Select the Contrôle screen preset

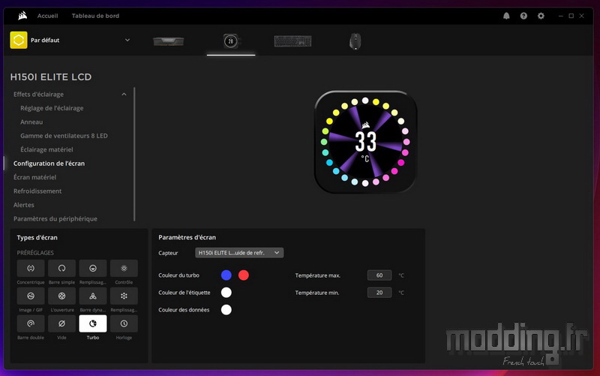(x=124, y=269)
